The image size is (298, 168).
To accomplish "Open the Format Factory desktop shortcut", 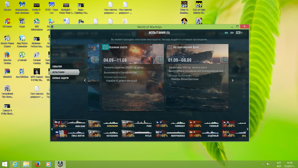I will (x=37, y=58).
